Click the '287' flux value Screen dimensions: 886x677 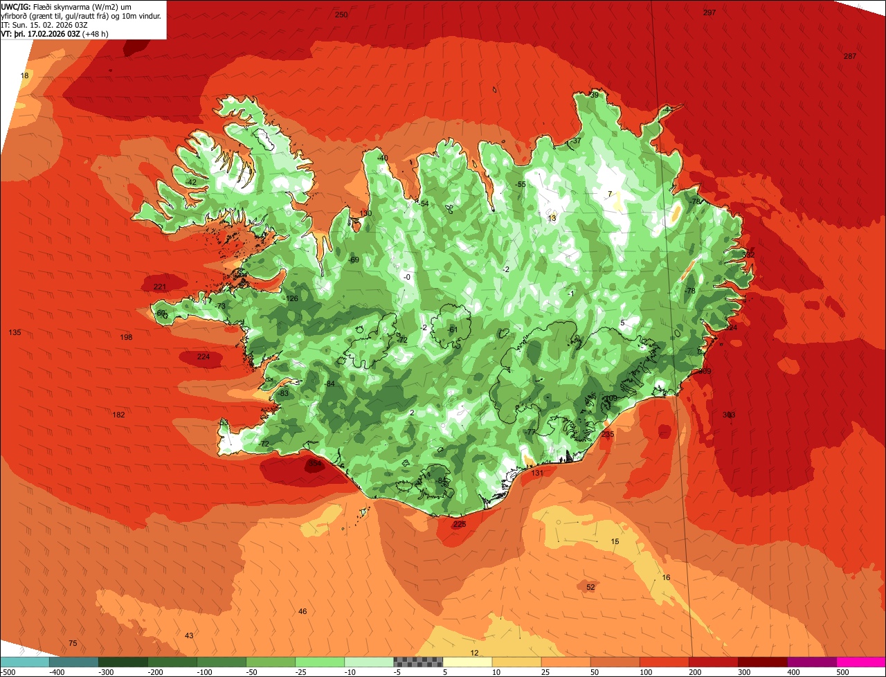point(850,56)
